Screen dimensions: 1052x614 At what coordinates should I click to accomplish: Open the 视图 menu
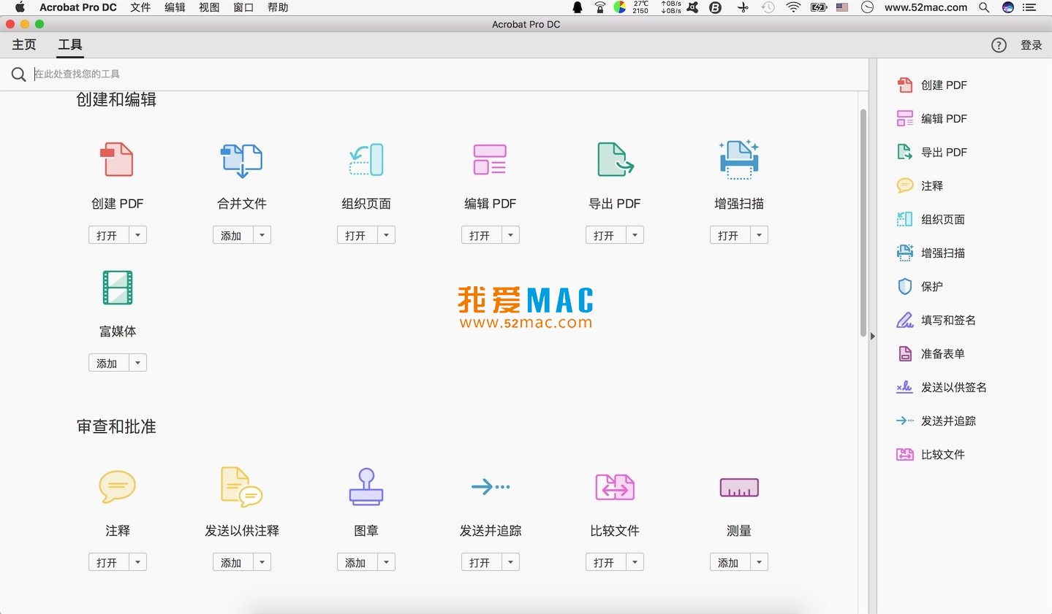tap(209, 7)
